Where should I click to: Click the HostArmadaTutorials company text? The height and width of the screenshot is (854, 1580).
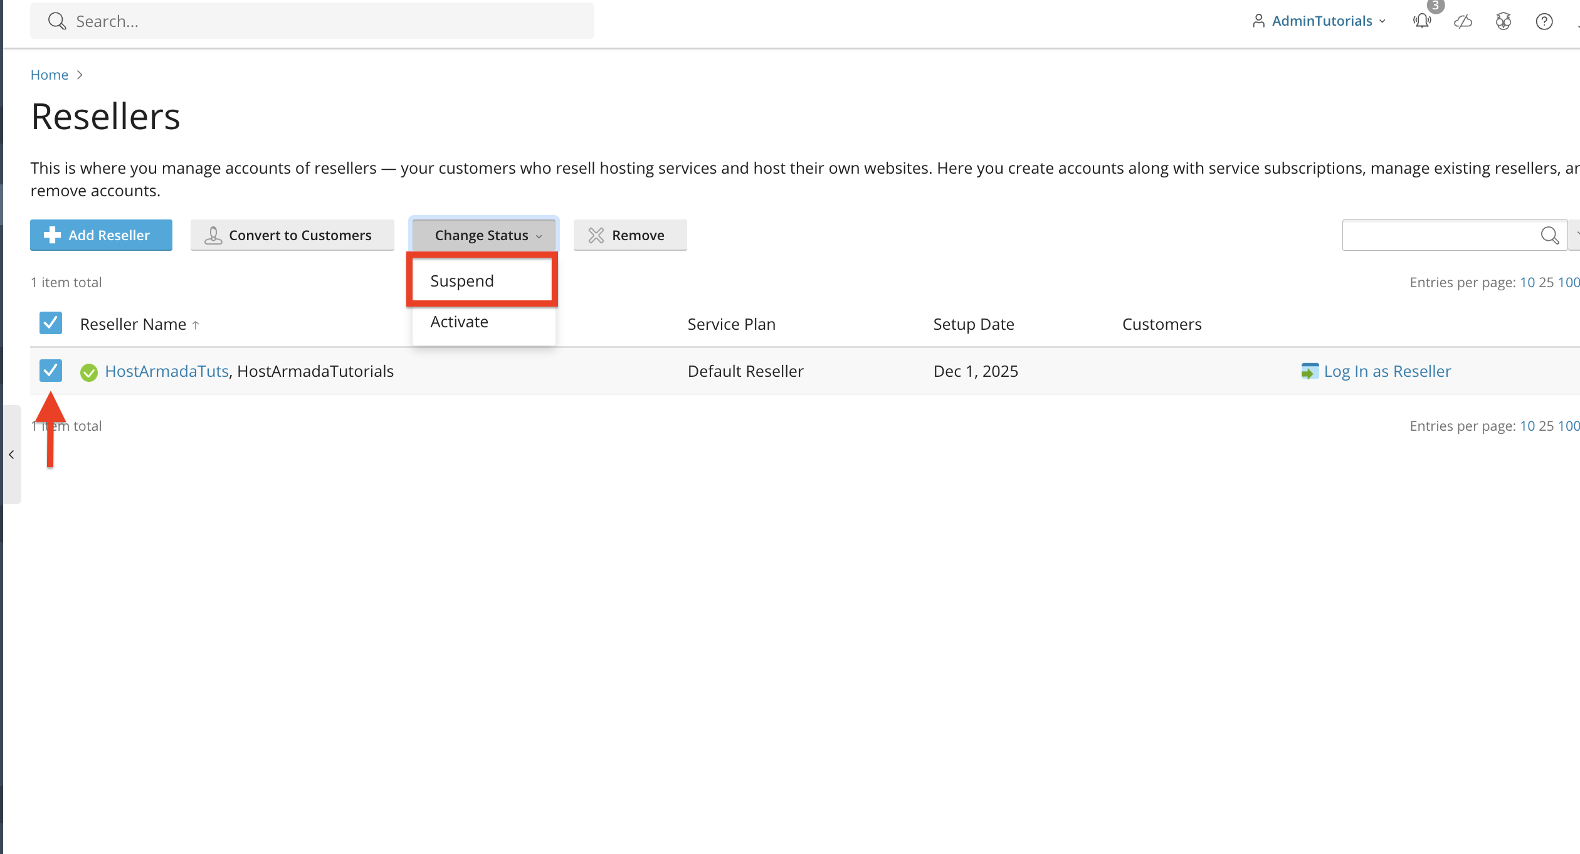coord(315,371)
